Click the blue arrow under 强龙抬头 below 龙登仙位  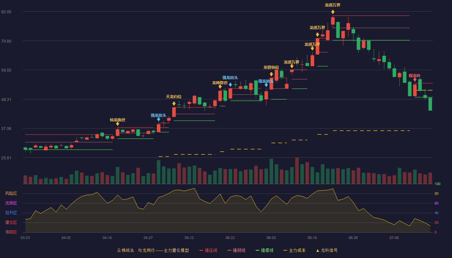[x=266, y=85]
